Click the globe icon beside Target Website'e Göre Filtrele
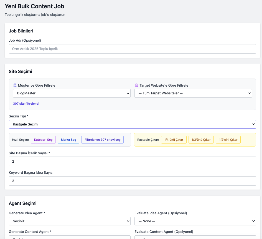The height and width of the screenshot is (239, 262). pyautogui.click(x=136, y=85)
